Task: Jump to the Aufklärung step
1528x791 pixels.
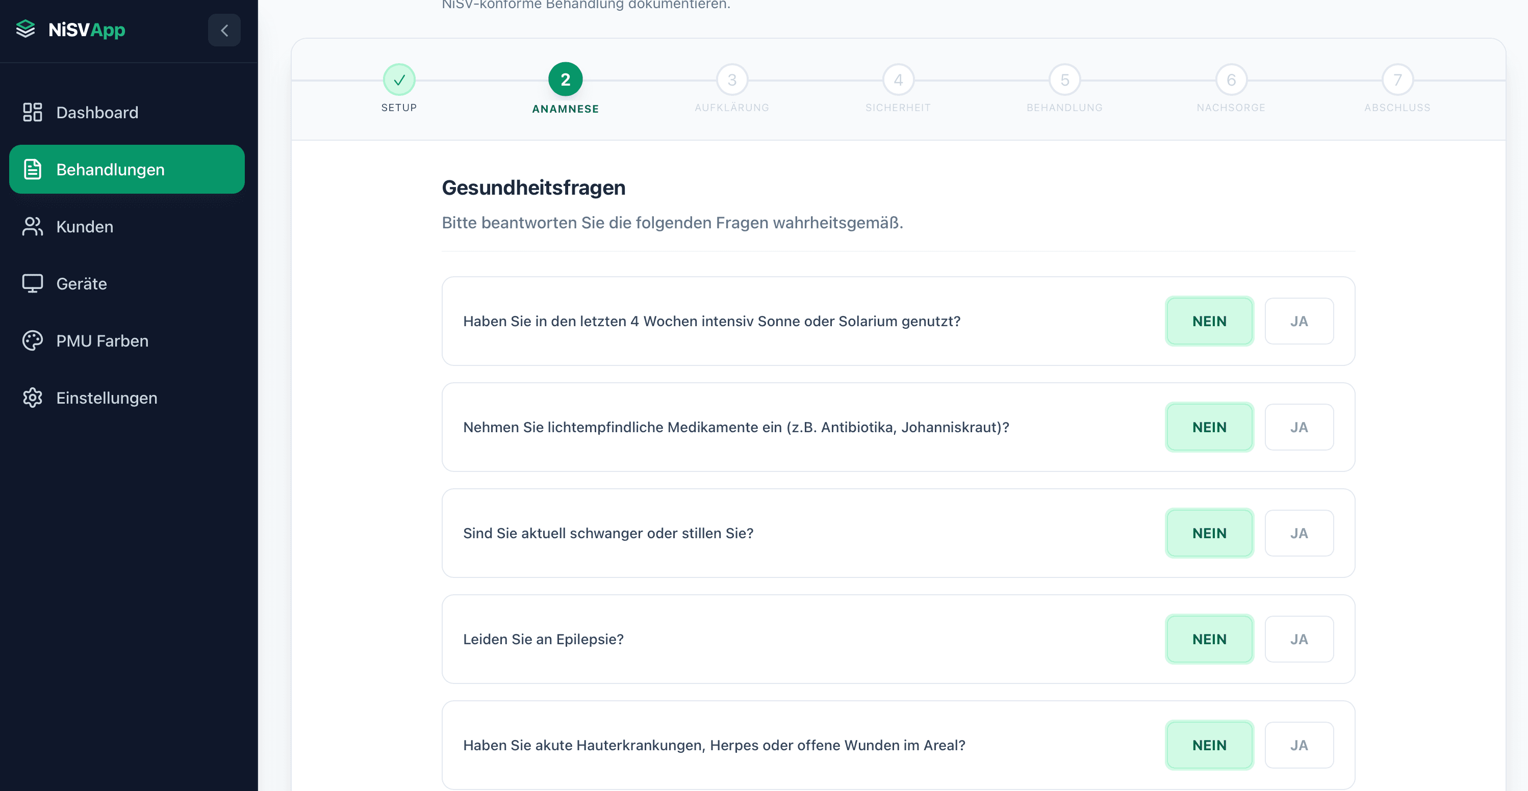Action: coord(731,79)
